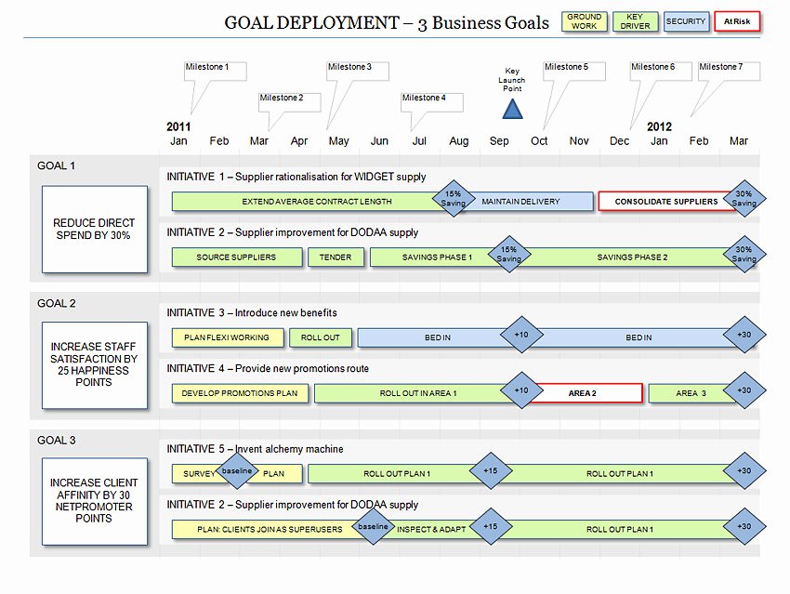Image resolution: width=790 pixels, height=594 pixels.
Task: Select the Develop Promotions Plan bar
Action: tap(240, 393)
